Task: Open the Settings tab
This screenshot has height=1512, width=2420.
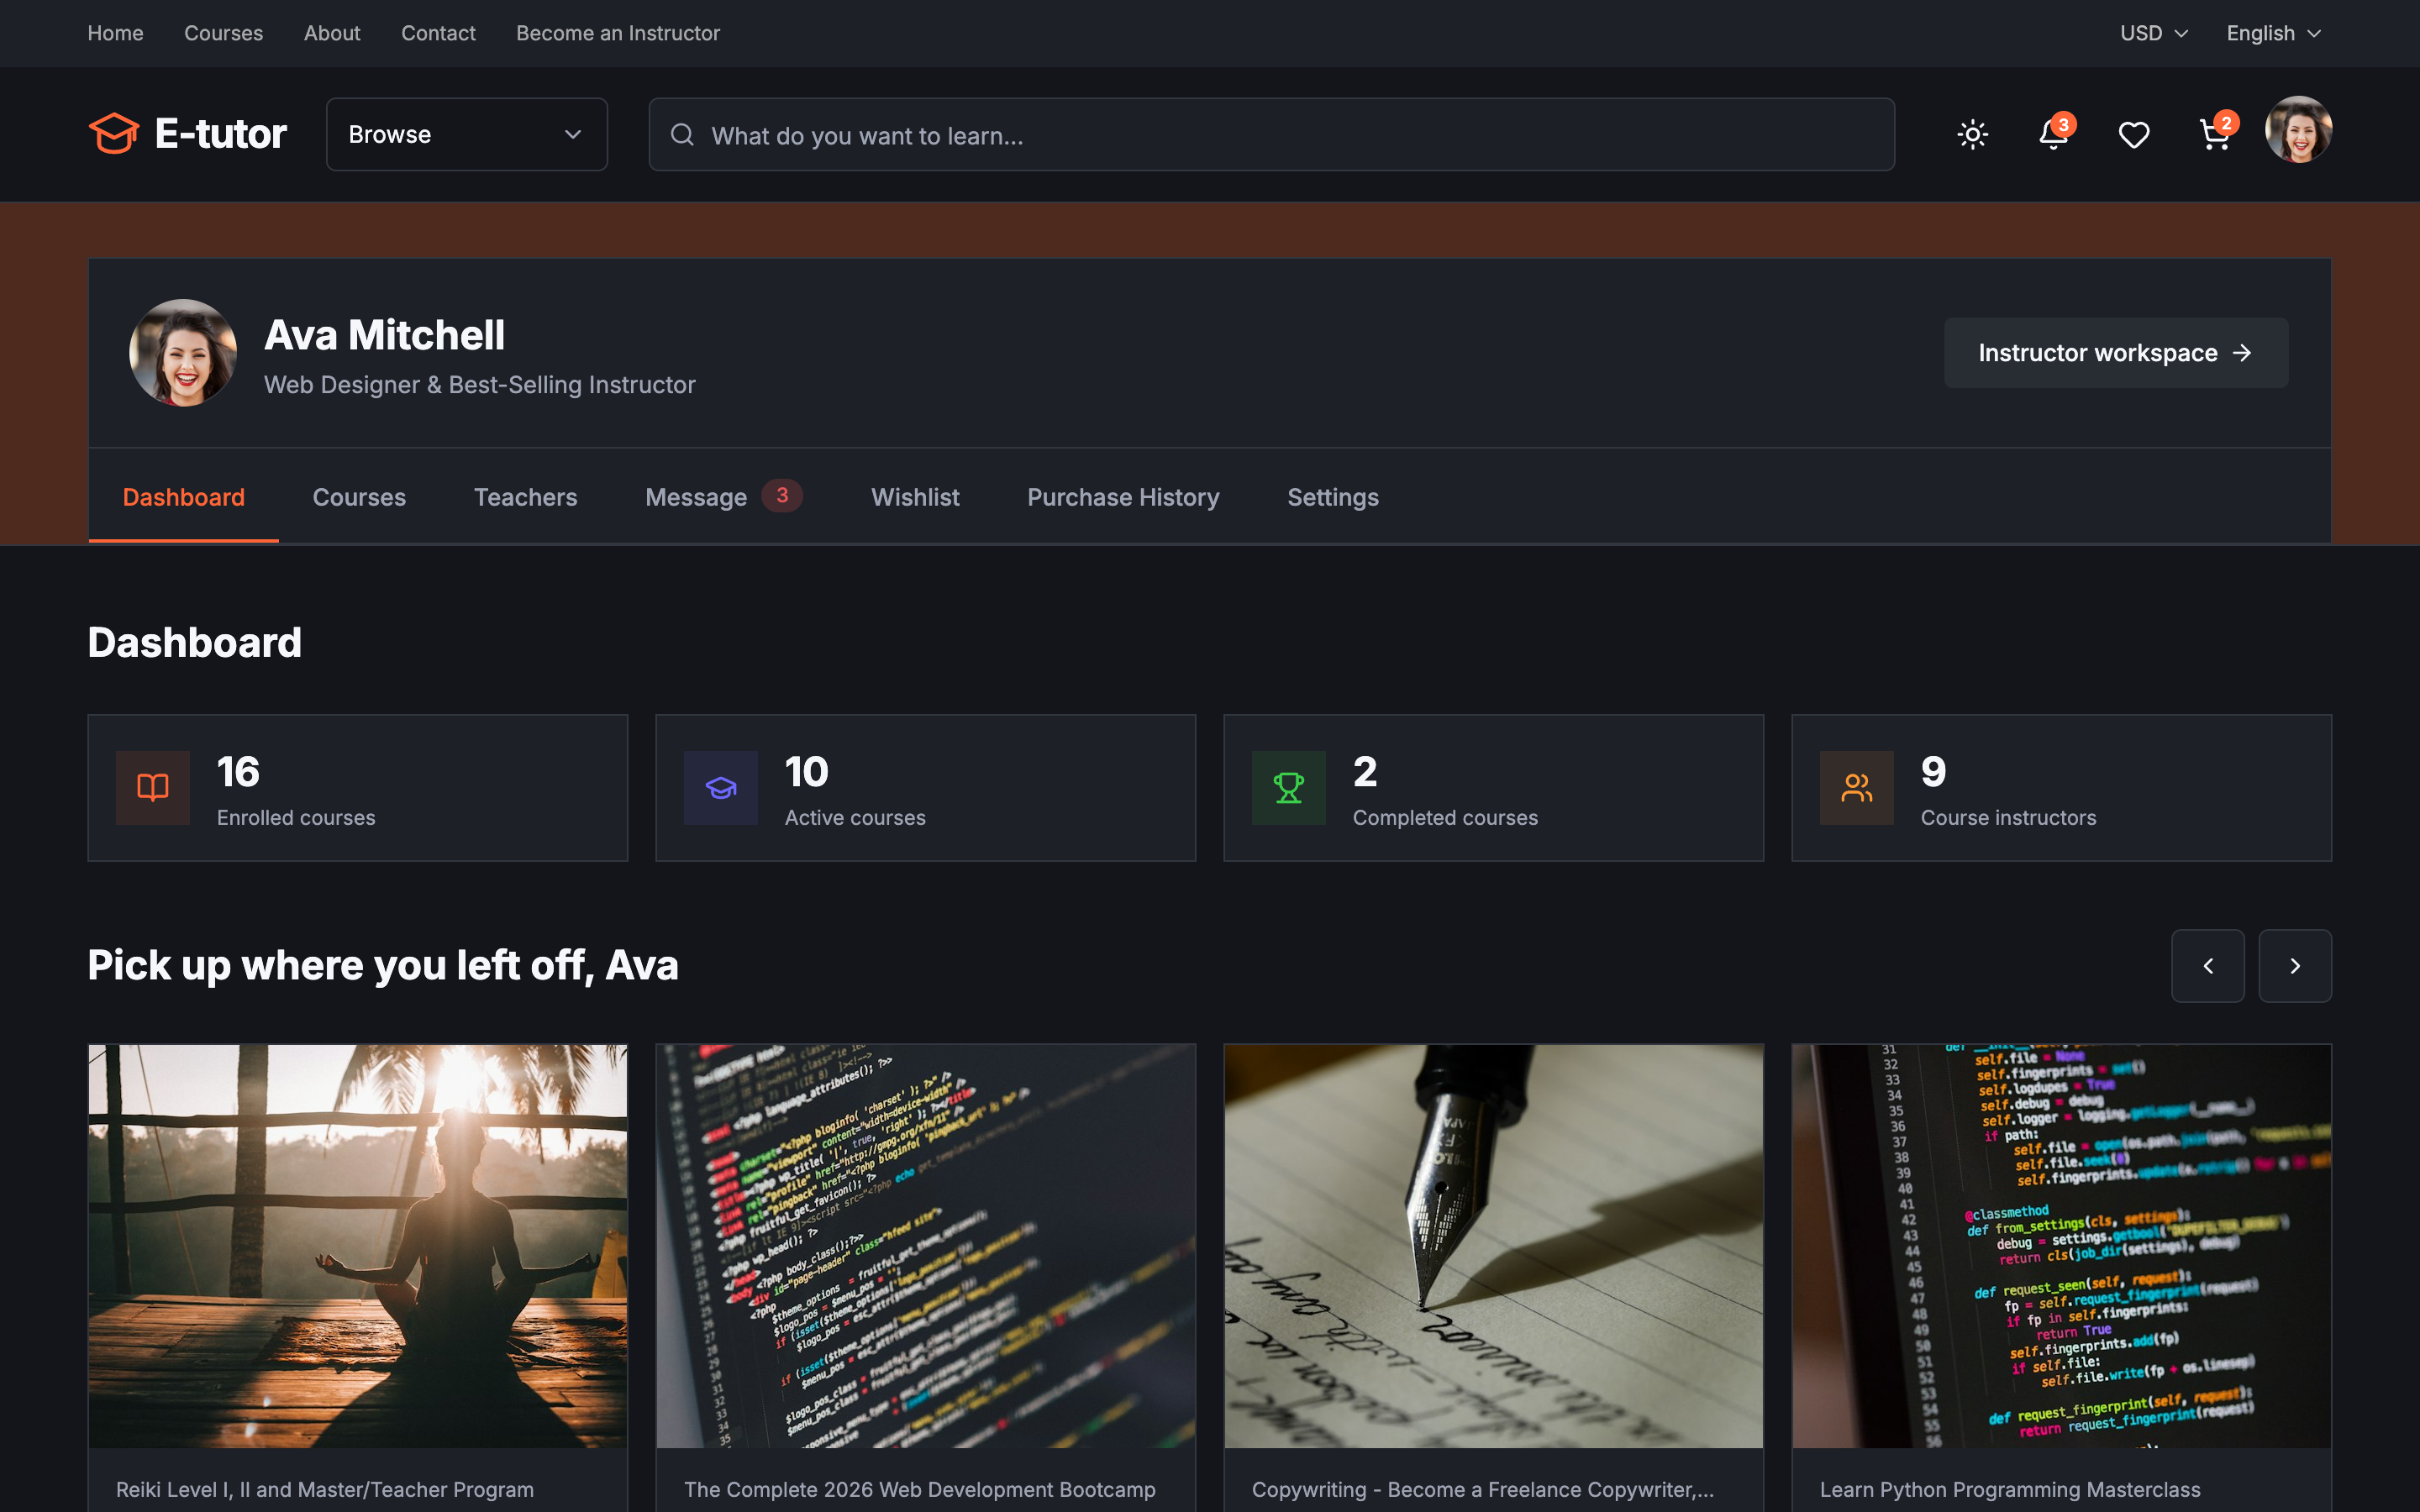Action: 1333,497
